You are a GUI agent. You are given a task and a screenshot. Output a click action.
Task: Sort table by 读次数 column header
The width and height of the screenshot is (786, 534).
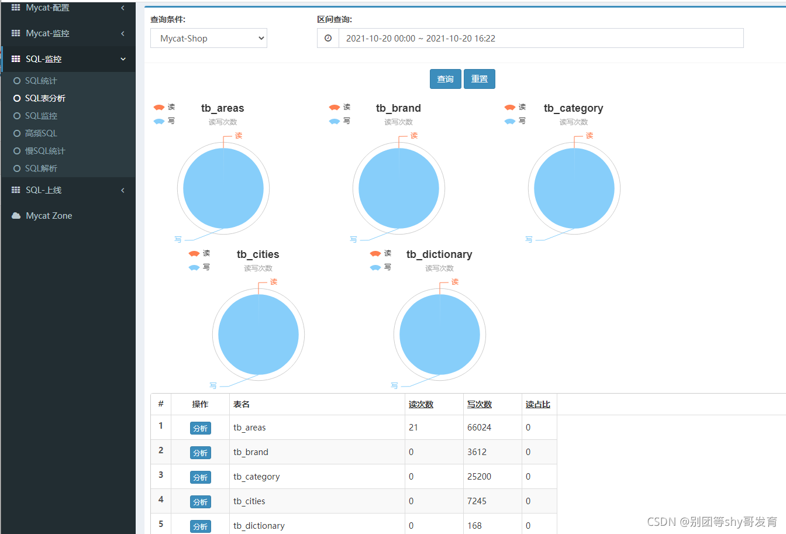coord(421,404)
